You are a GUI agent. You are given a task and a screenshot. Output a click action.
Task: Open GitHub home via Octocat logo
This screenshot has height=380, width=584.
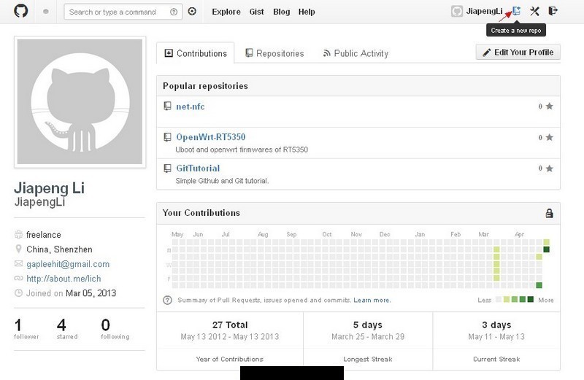[x=21, y=11]
